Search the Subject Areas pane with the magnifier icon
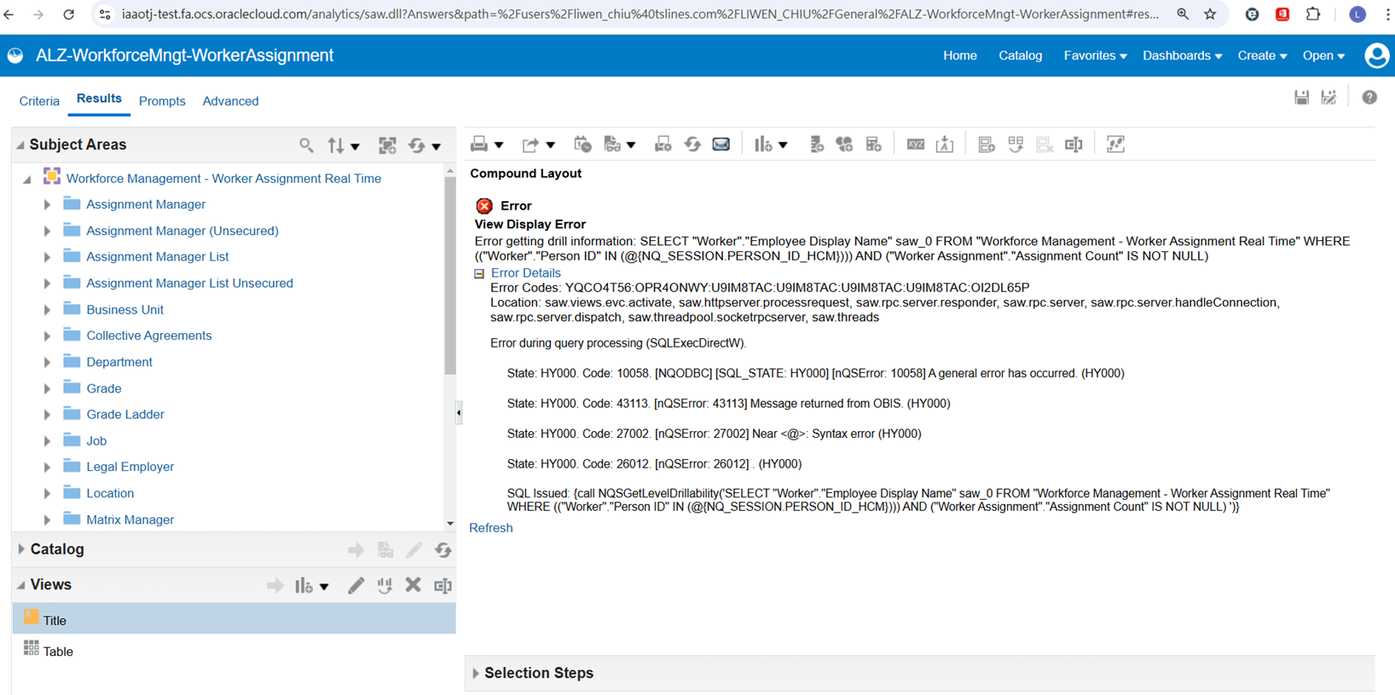 306,146
